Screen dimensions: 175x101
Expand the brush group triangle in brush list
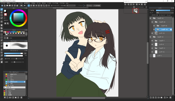4,87
